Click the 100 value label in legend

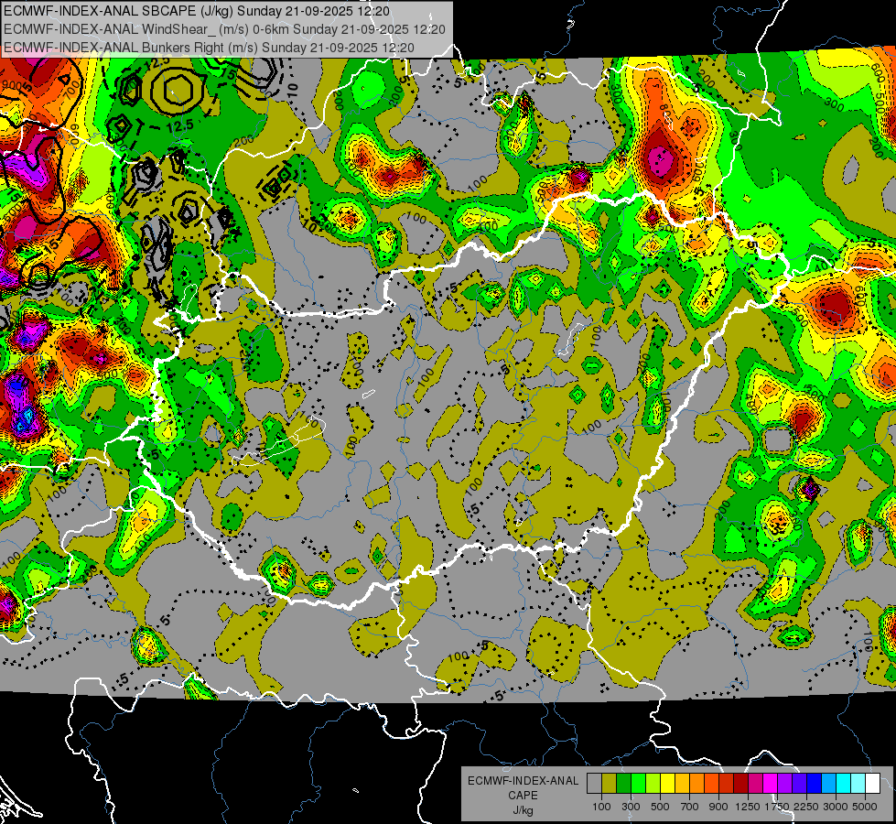coord(601,807)
